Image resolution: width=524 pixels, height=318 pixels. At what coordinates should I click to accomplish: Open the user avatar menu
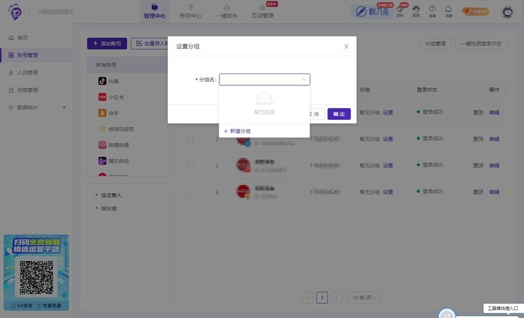[x=508, y=12]
